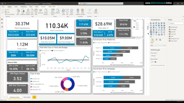Import an Excel workbook

(x=23, y=12)
